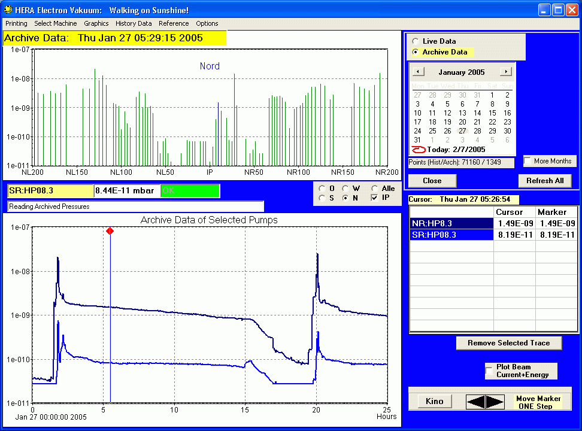Open the Printing menu

[x=16, y=23]
